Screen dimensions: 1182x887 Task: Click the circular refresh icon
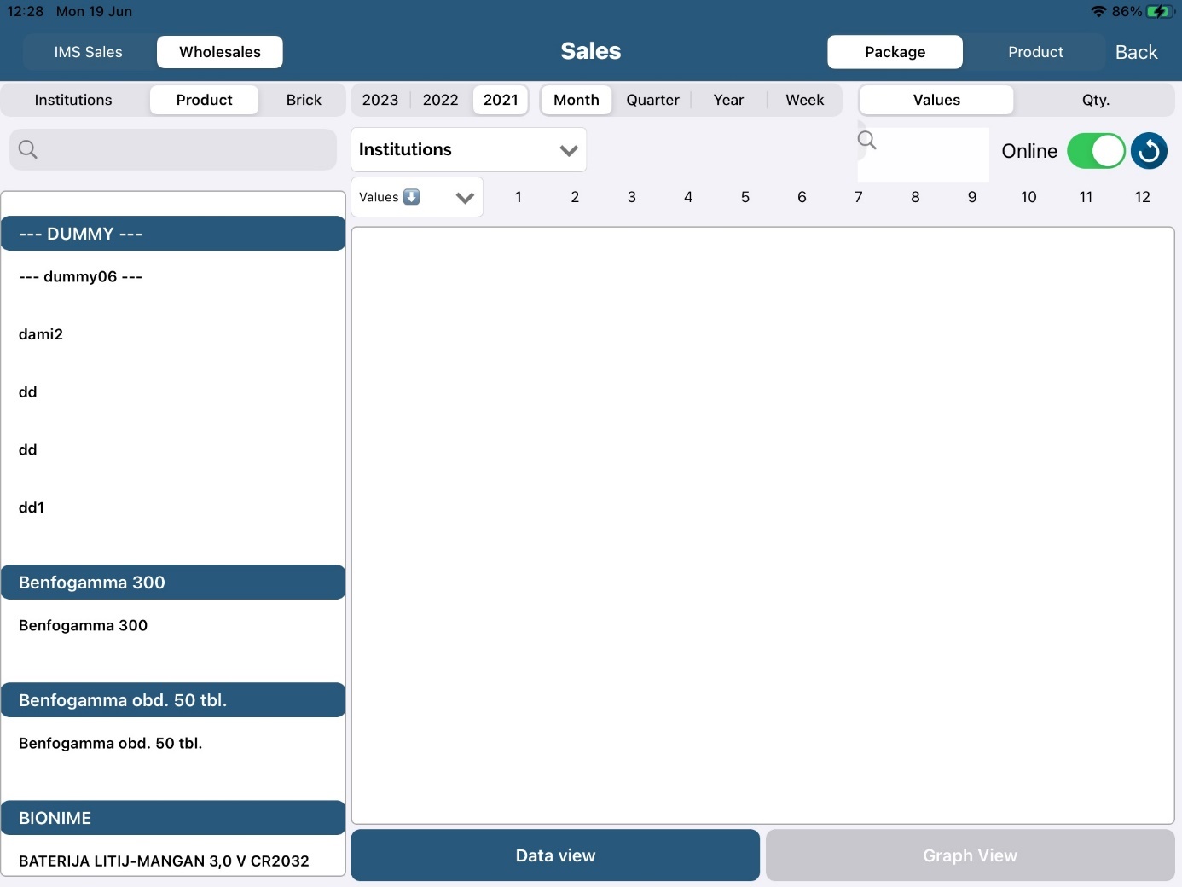point(1149,151)
